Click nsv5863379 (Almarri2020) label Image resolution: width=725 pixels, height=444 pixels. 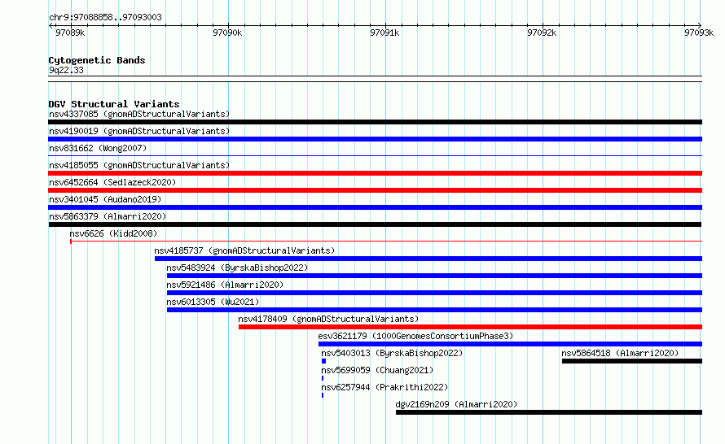tap(108, 216)
